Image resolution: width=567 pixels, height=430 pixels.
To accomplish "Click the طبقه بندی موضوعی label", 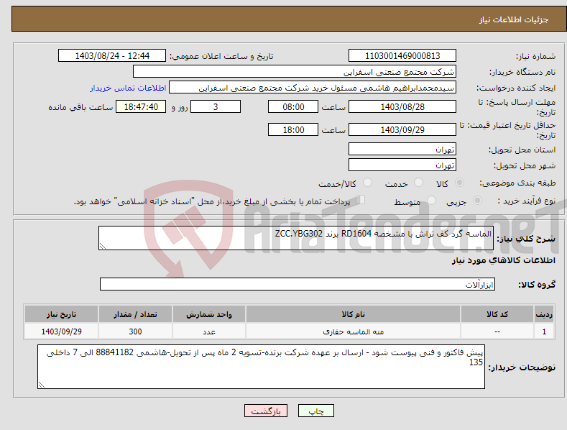I will click(517, 183).
